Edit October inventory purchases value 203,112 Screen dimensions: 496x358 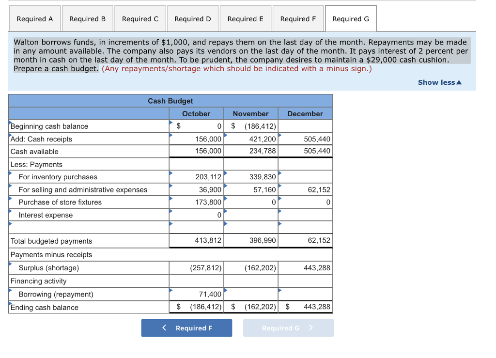pos(197,177)
